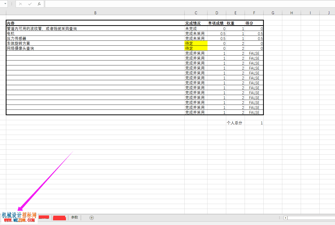The width and height of the screenshot is (335, 225).
Task: Select the 管道内可用的波纹管 cell
Action: click(x=95, y=29)
